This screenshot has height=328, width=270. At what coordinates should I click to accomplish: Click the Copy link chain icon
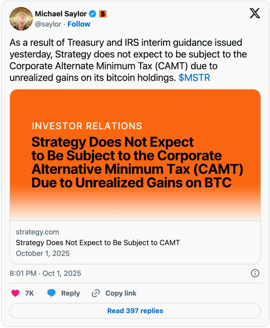96,293
